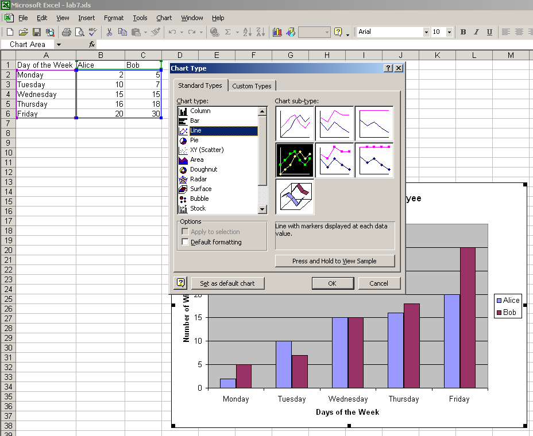Paste using the clipboard icon
Screen dimensions: 533x436
(x=136, y=32)
